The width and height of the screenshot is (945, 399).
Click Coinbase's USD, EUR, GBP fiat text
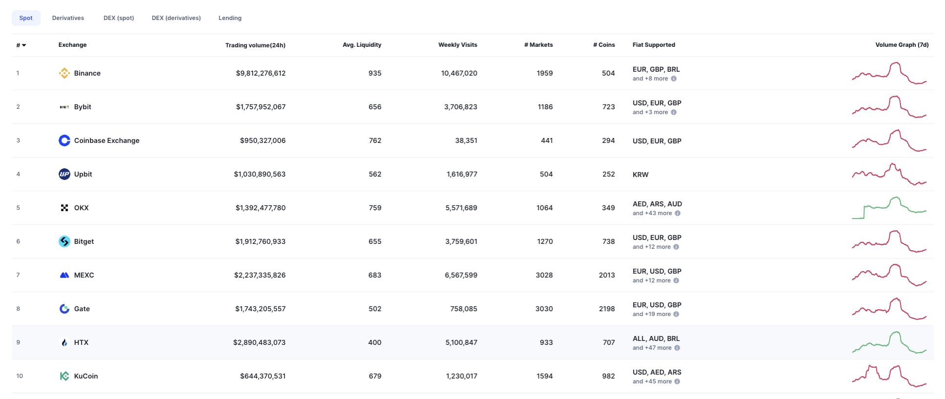coord(657,141)
